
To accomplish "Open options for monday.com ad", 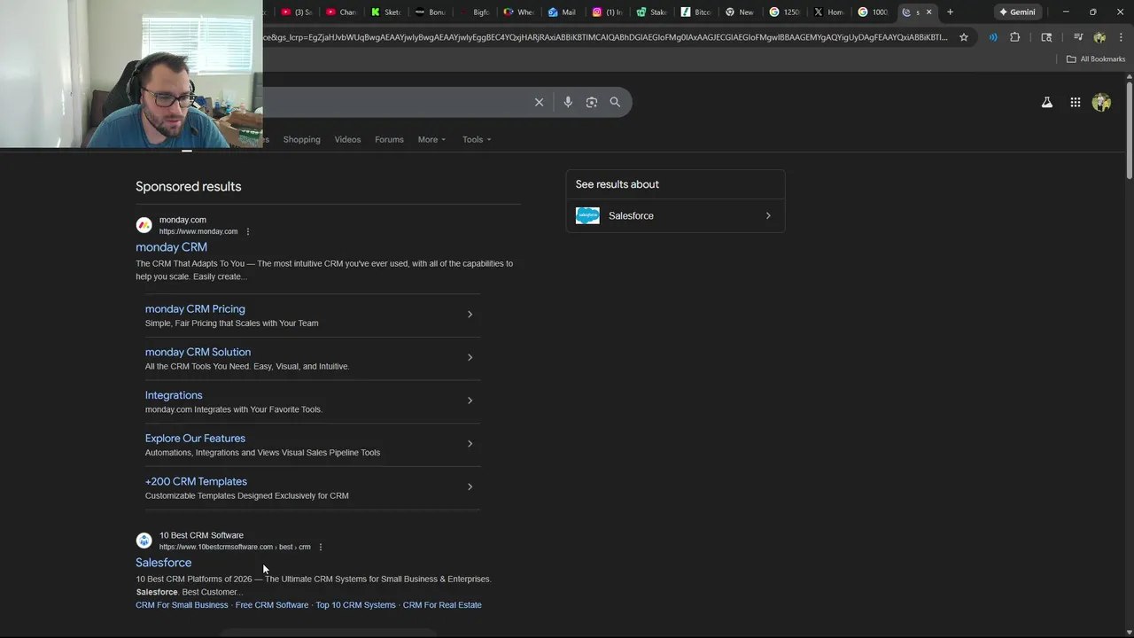I will [248, 232].
